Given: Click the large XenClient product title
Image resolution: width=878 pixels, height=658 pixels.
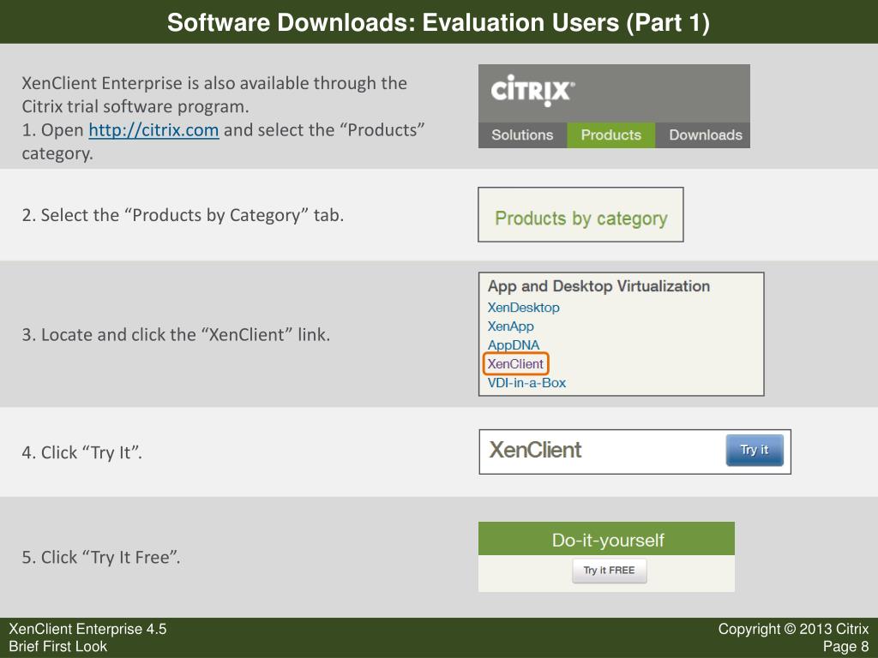Looking at the screenshot, I should pyautogui.click(x=535, y=450).
